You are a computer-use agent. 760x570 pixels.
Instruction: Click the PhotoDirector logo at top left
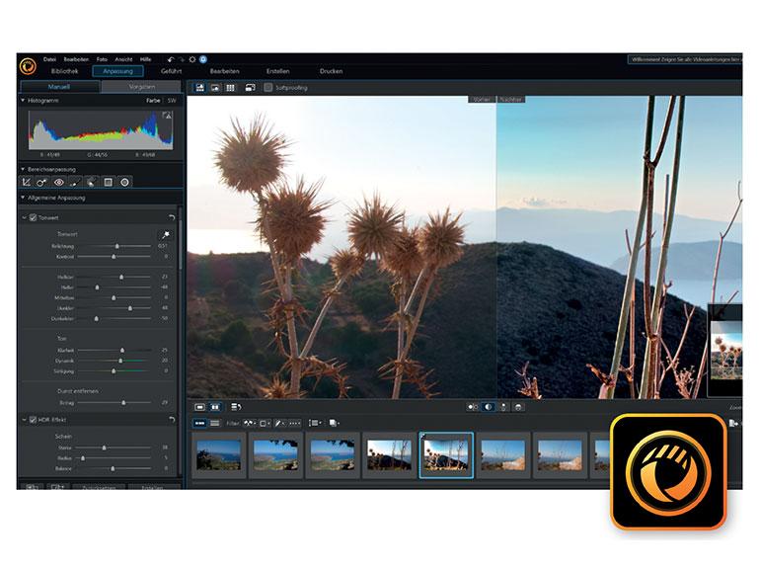[x=28, y=65]
